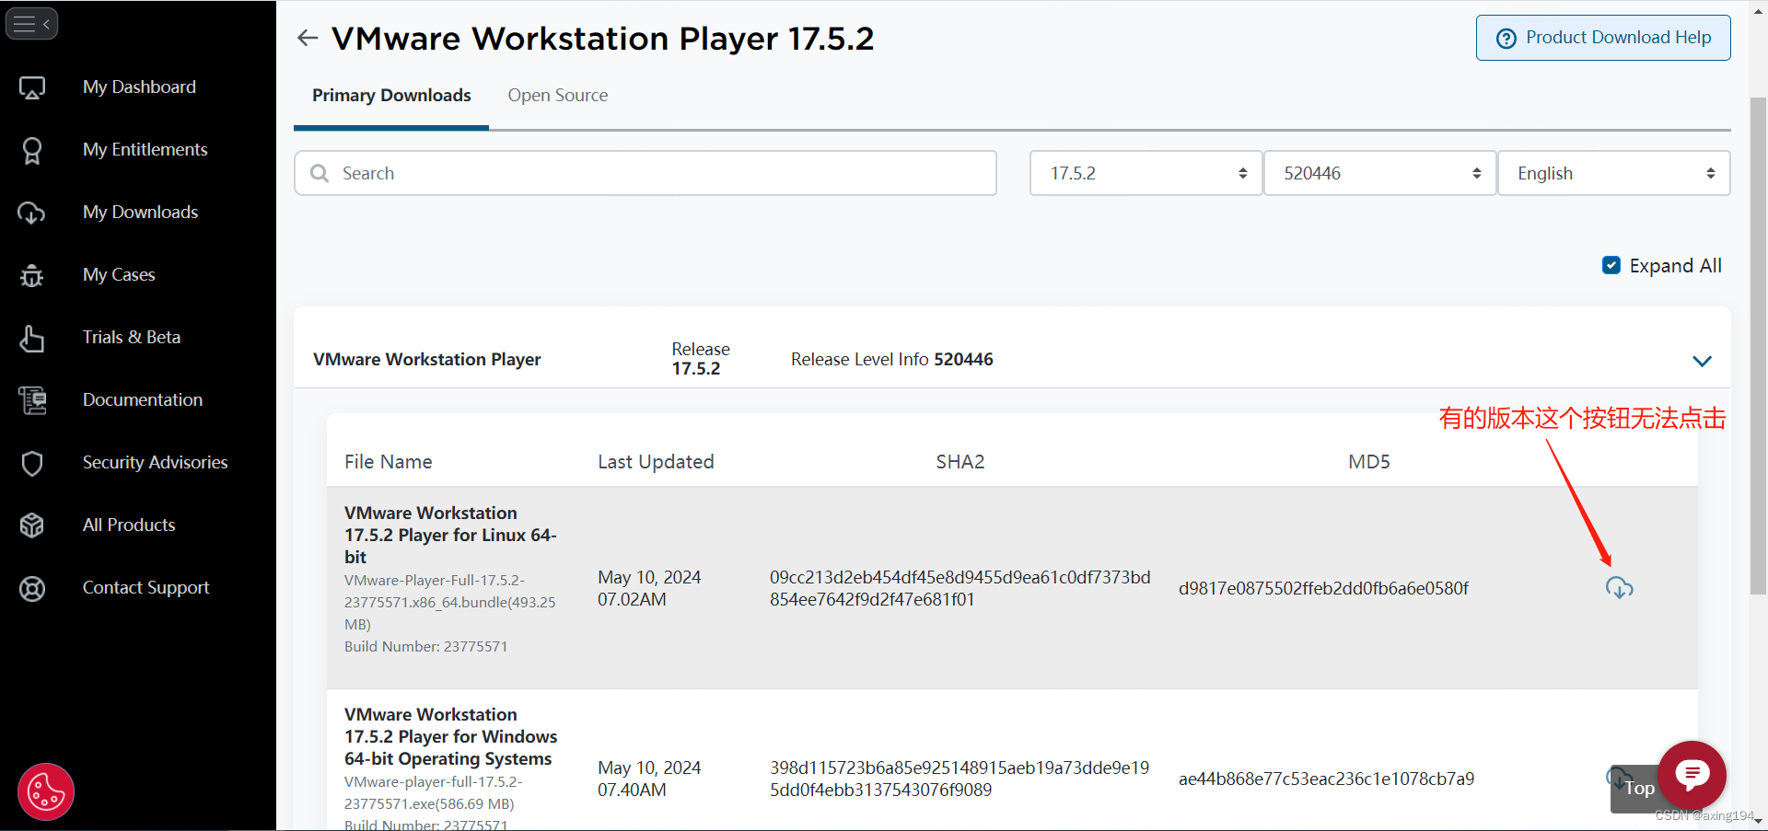Collapse the VMware Workstation Player section chevron
The image size is (1768, 831).
tap(1702, 361)
